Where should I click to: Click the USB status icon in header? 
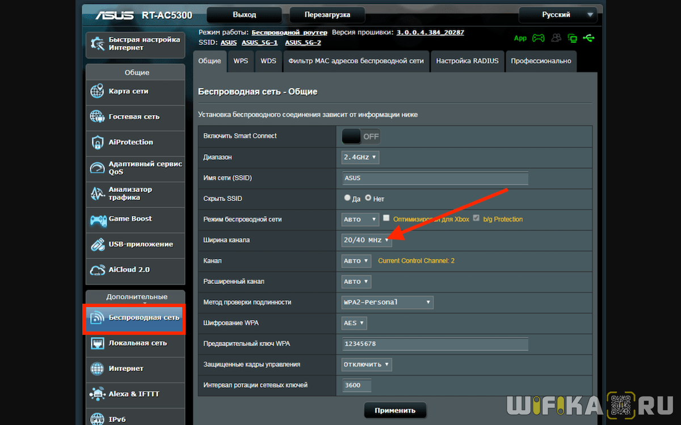589,38
